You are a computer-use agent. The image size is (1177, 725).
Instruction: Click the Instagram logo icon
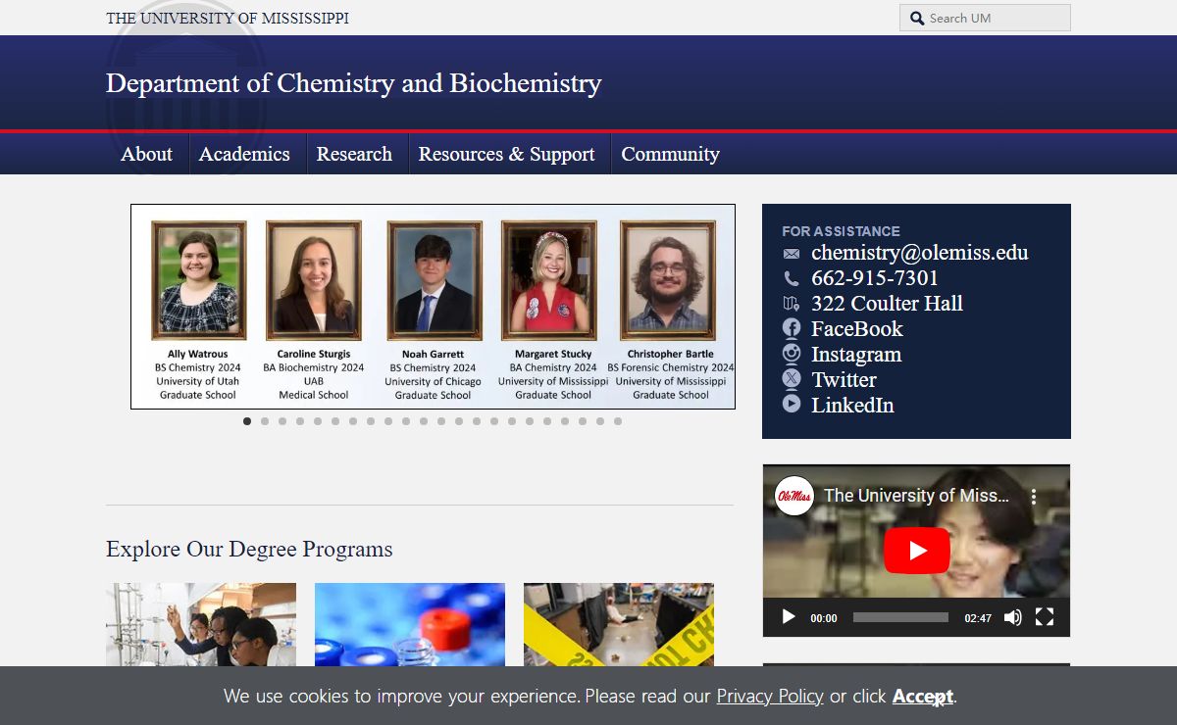(x=792, y=354)
